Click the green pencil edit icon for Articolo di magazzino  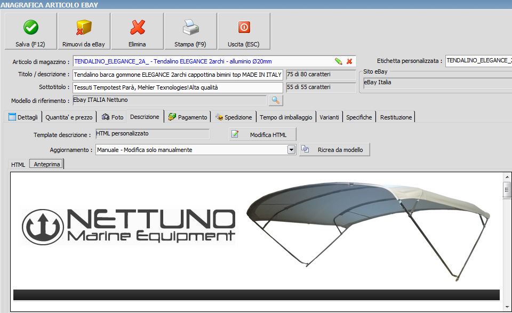coord(338,61)
